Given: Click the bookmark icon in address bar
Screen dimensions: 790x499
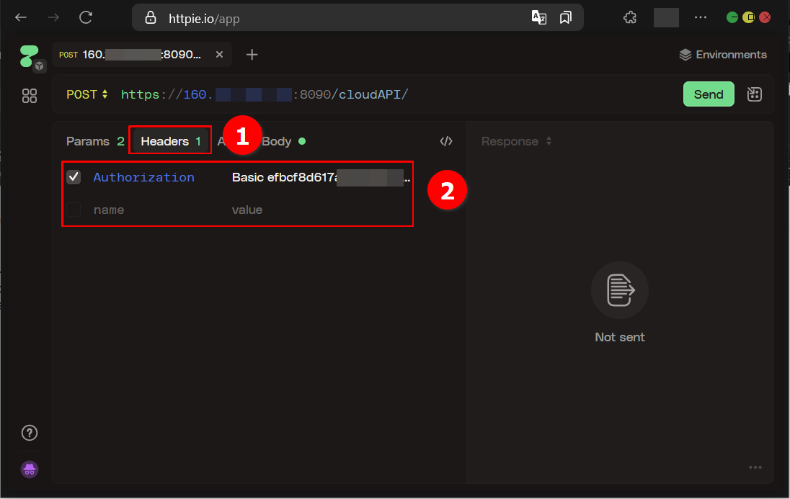Looking at the screenshot, I should pos(566,17).
